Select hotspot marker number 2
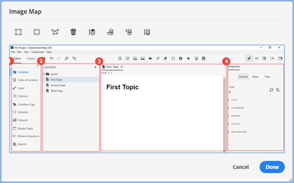Image resolution: width=294 pixels, height=183 pixels. pos(40,61)
